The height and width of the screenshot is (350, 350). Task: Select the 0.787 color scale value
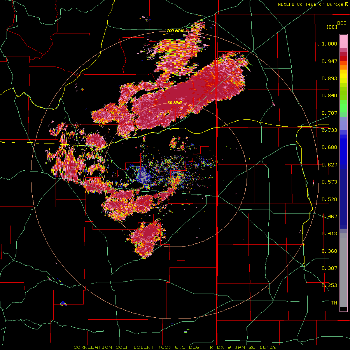click(329, 113)
